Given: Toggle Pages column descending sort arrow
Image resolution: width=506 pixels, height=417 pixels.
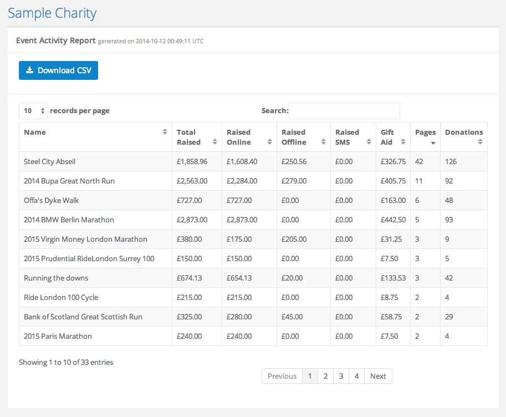Looking at the screenshot, I should point(433,143).
